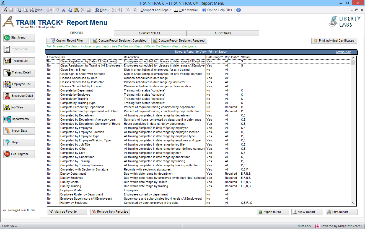Open the Find binoculars tool
The image size is (365, 229).
[x=102, y=10]
